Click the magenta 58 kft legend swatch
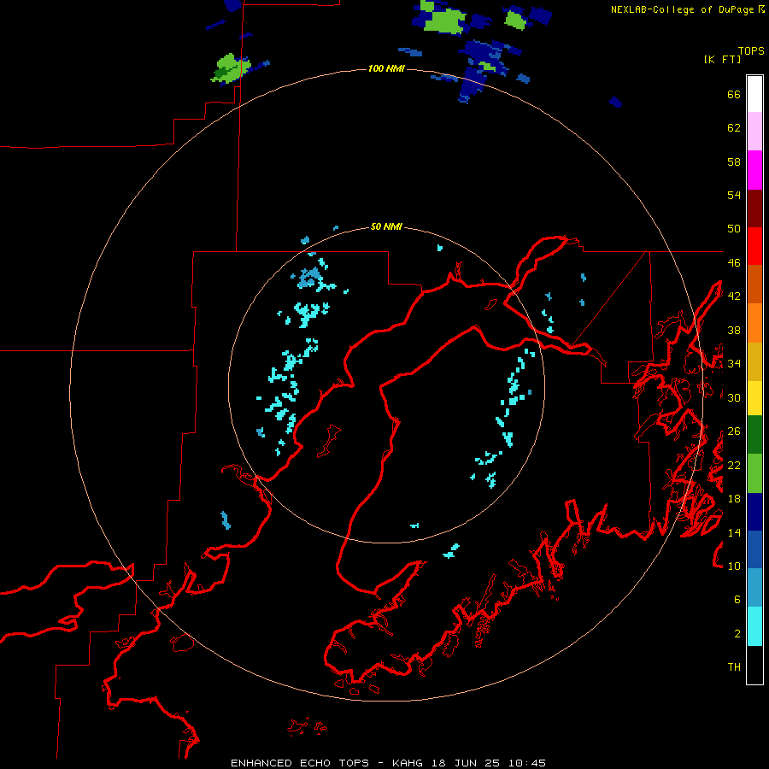This screenshot has height=769, width=769. pyautogui.click(x=754, y=170)
